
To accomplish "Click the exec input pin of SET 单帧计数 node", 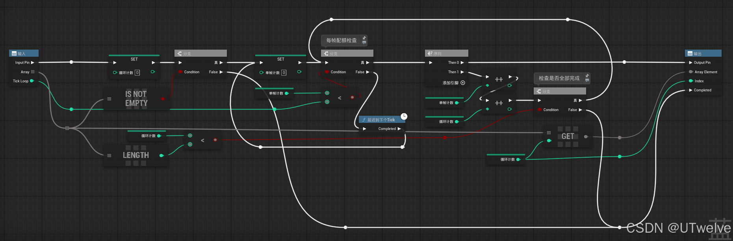I will (x=261, y=63).
